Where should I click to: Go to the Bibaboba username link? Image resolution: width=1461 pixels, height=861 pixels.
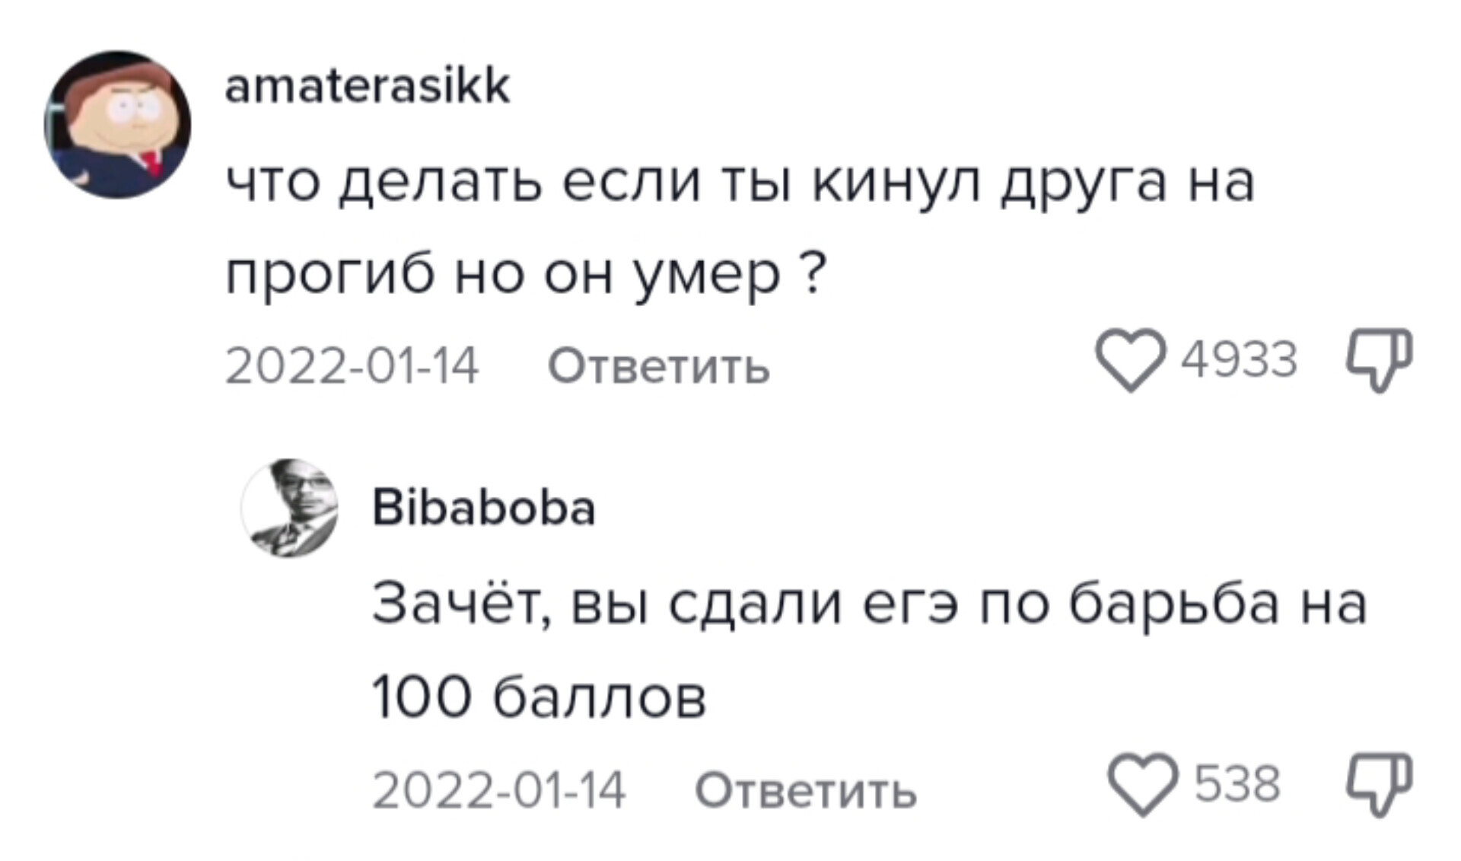click(x=483, y=509)
